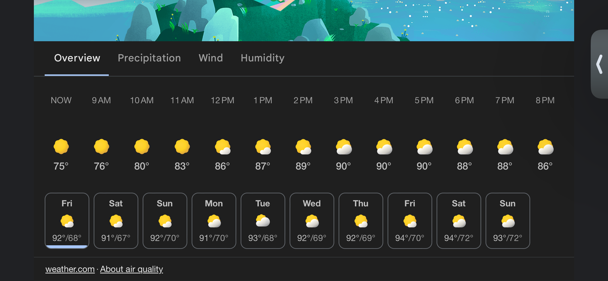Click the 7 PM hour label
The image size is (608, 281).
(505, 100)
